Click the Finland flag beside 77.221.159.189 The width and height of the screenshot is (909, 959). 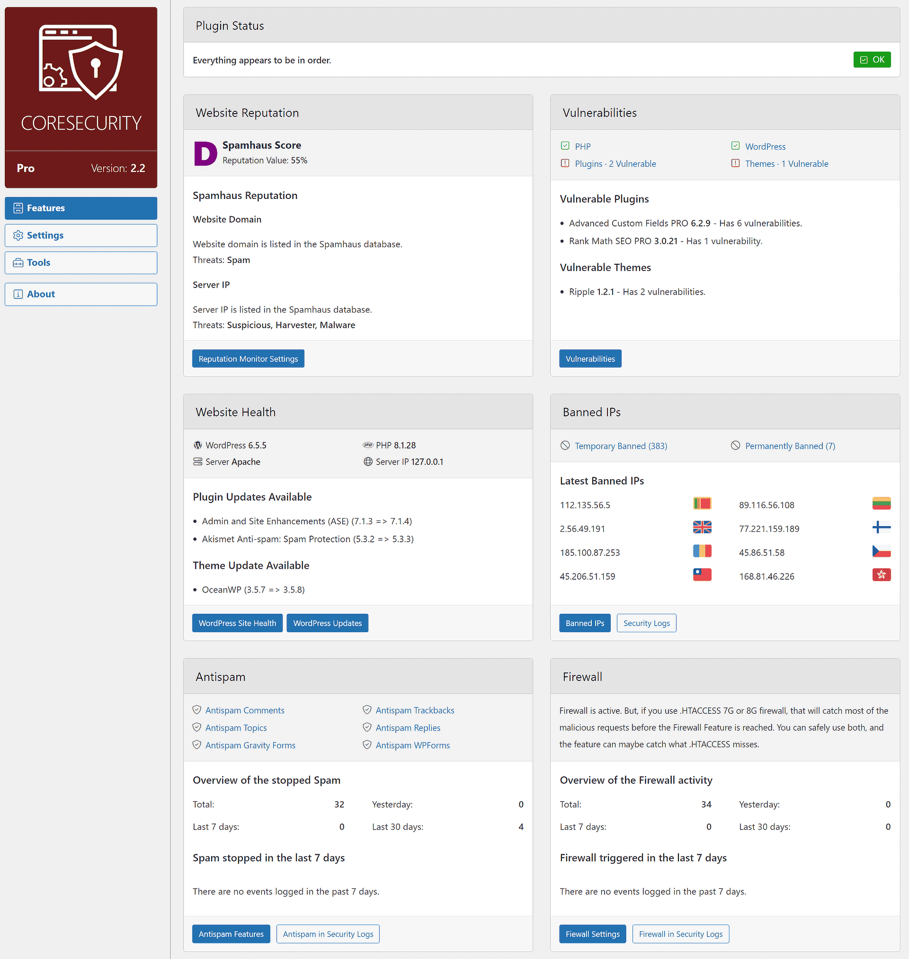881,527
